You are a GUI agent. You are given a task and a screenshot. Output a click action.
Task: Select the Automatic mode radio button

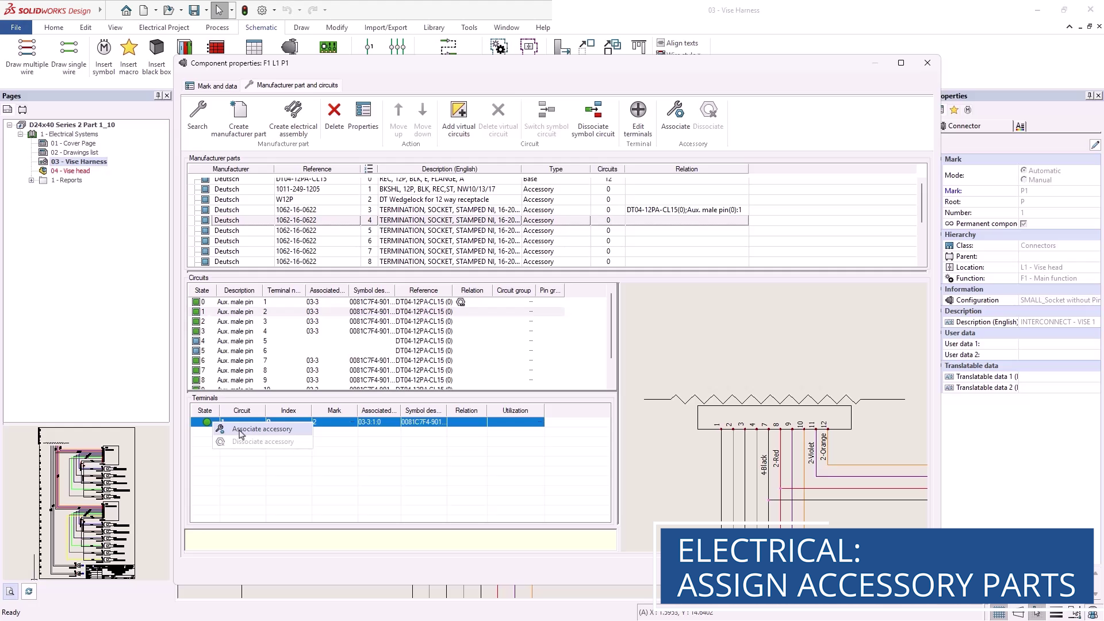[1023, 171]
